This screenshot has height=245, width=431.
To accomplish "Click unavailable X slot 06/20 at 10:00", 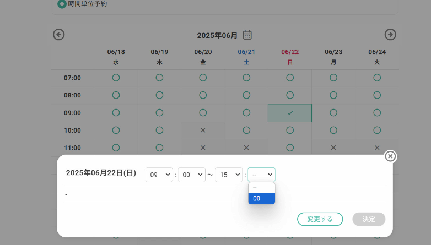I will tap(203, 130).
